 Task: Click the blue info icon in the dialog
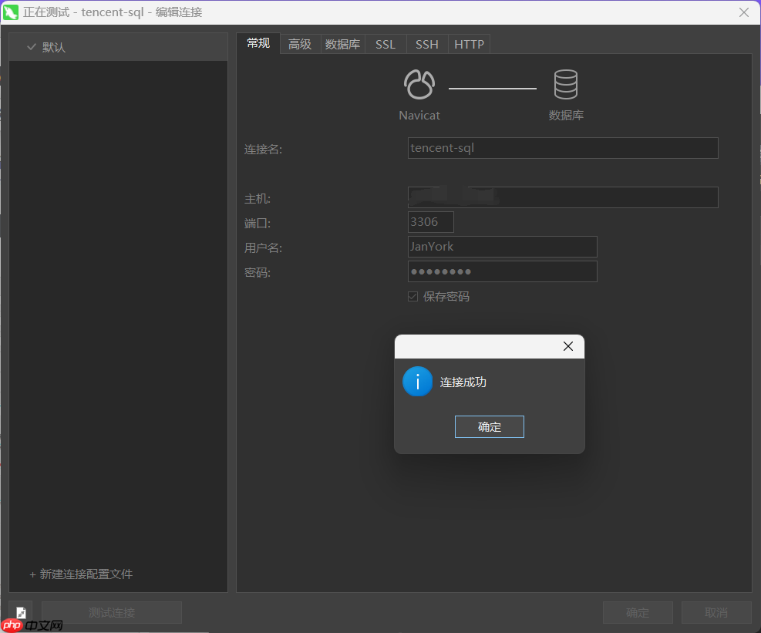[x=417, y=382]
